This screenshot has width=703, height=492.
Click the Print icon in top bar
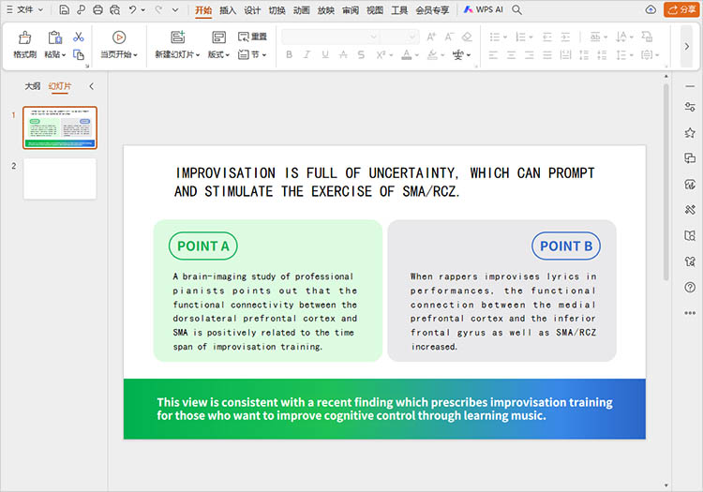tap(97, 10)
